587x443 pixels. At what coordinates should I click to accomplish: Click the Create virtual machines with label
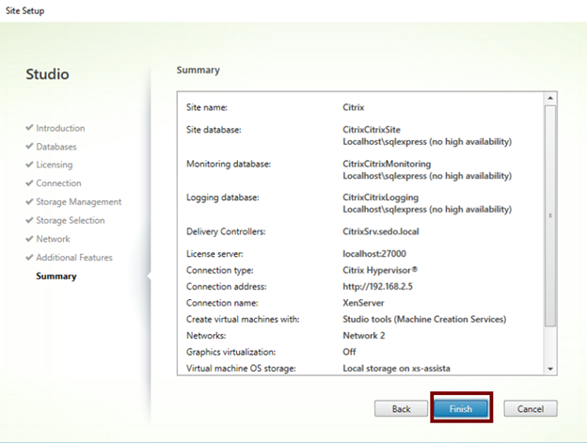click(x=243, y=319)
